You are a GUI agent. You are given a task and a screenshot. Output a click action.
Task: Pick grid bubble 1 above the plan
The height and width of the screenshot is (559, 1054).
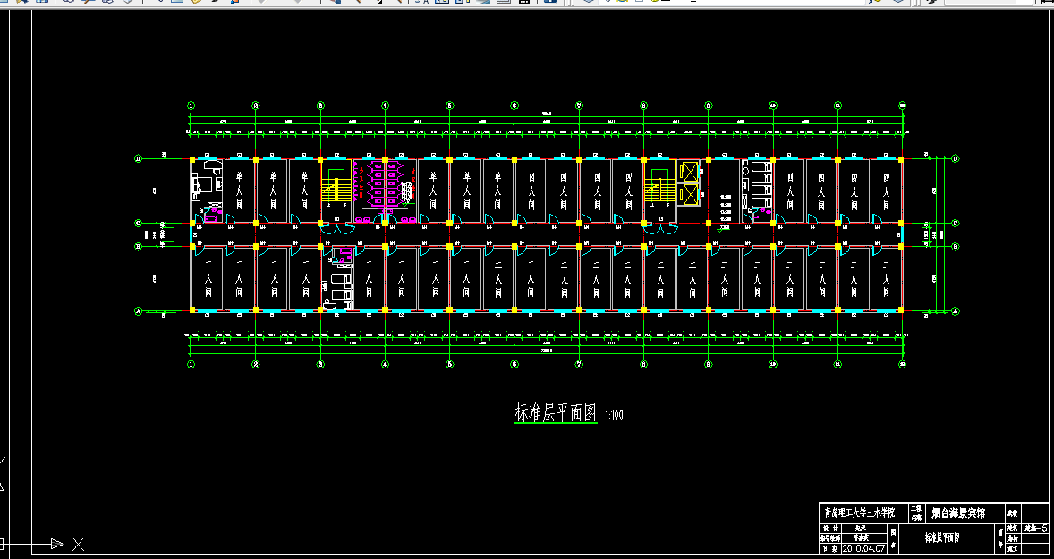click(x=191, y=106)
